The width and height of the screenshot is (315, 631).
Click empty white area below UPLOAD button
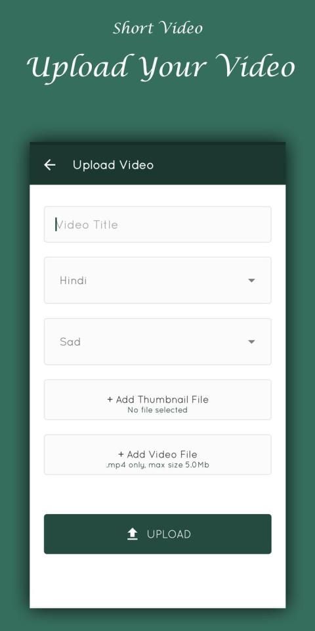tap(157, 580)
